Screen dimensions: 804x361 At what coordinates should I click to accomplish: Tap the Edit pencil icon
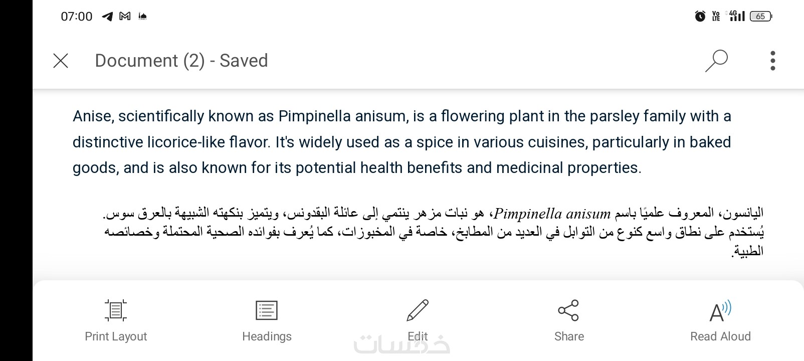point(418,310)
